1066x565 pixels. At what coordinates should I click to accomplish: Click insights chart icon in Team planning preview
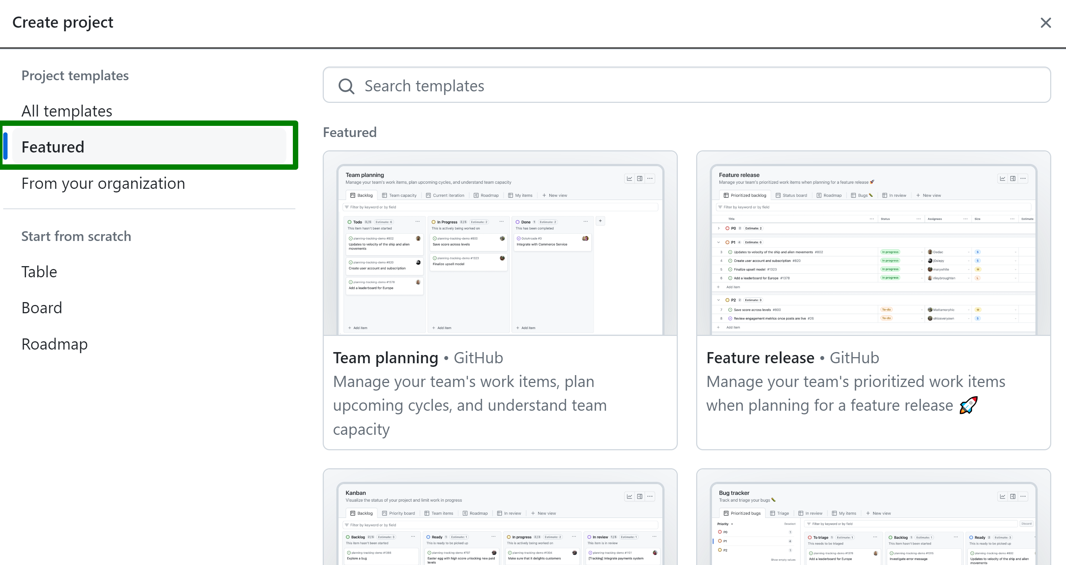pos(630,179)
